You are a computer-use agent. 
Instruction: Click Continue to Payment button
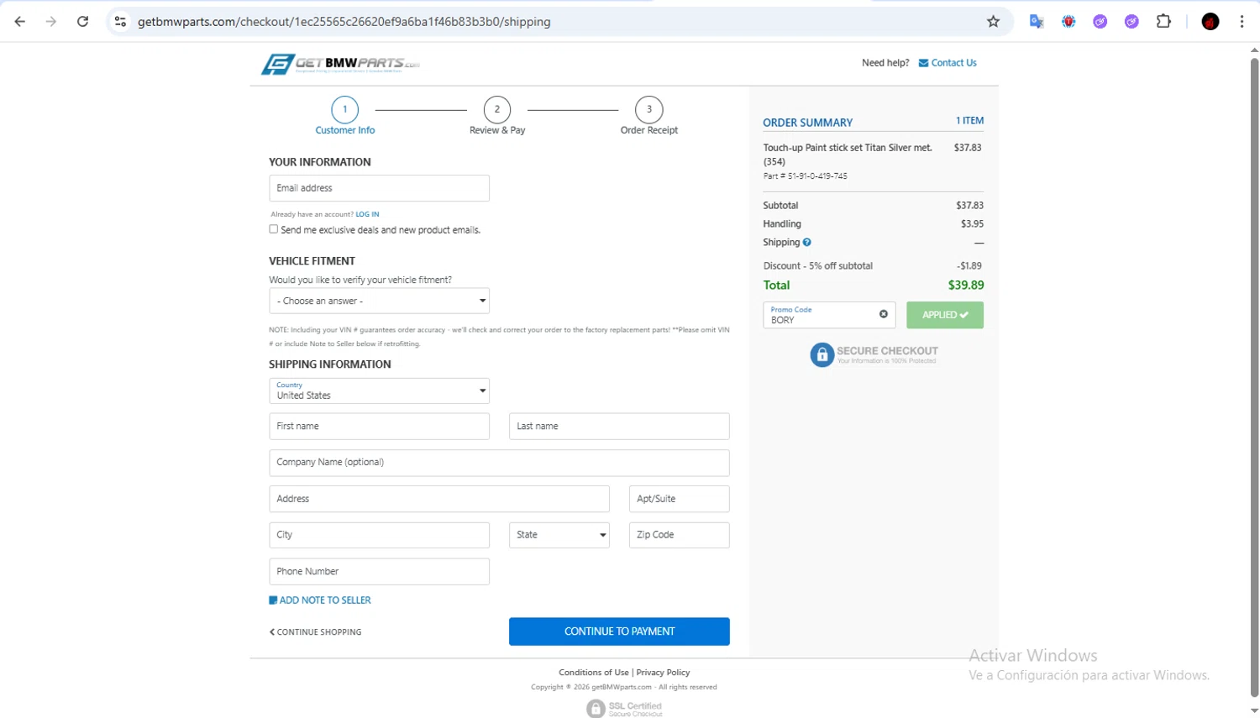tap(619, 632)
